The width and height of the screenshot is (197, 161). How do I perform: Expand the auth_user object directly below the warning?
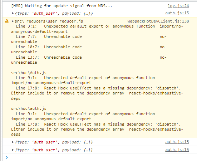click(x=13, y=142)
